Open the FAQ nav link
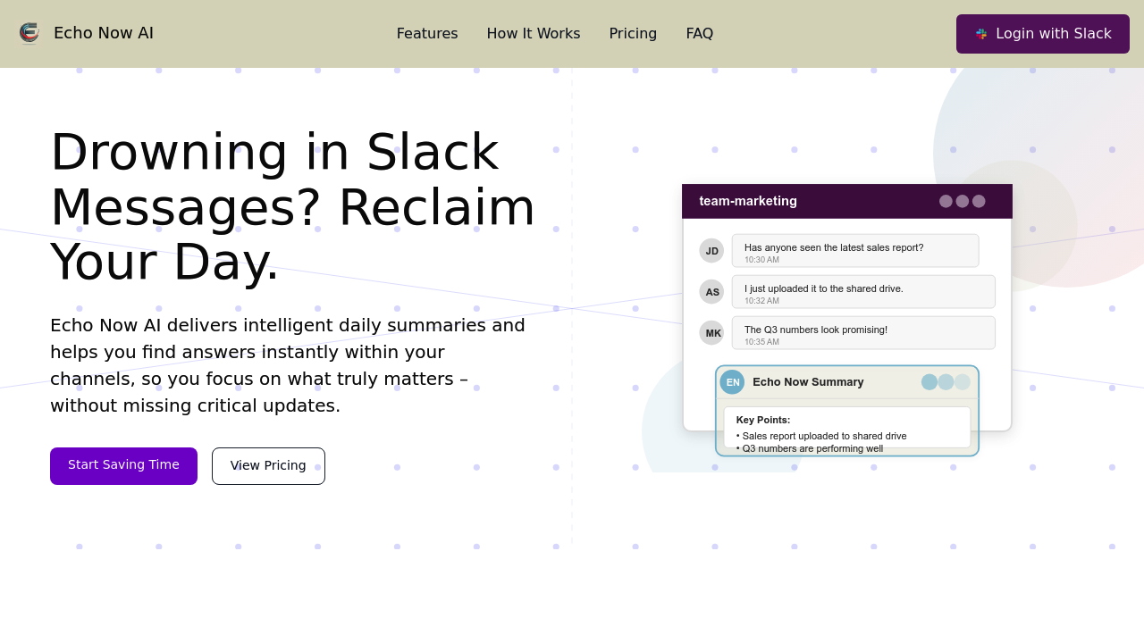 pyautogui.click(x=699, y=34)
